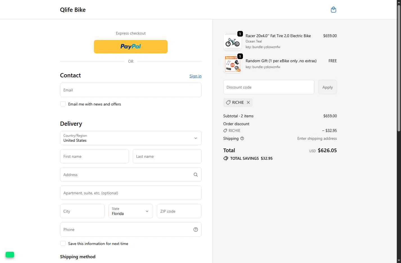Focus the First name field
The width and height of the screenshot is (401, 263).
pyautogui.click(x=94, y=156)
